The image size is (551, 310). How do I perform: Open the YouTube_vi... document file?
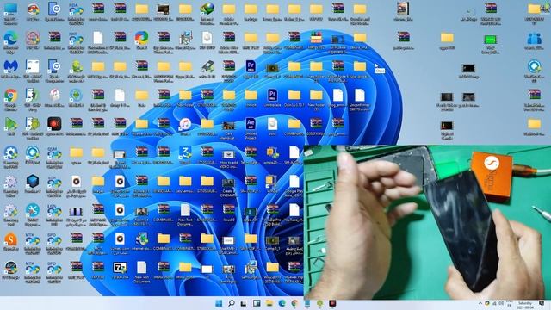(294, 210)
